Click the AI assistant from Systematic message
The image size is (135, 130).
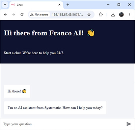pos(55,108)
